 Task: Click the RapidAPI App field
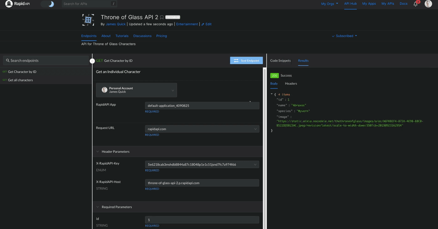[202, 106]
